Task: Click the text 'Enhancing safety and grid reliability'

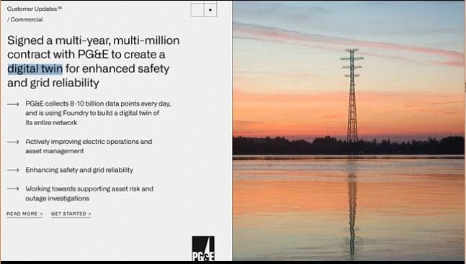Action: tap(79, 170)
